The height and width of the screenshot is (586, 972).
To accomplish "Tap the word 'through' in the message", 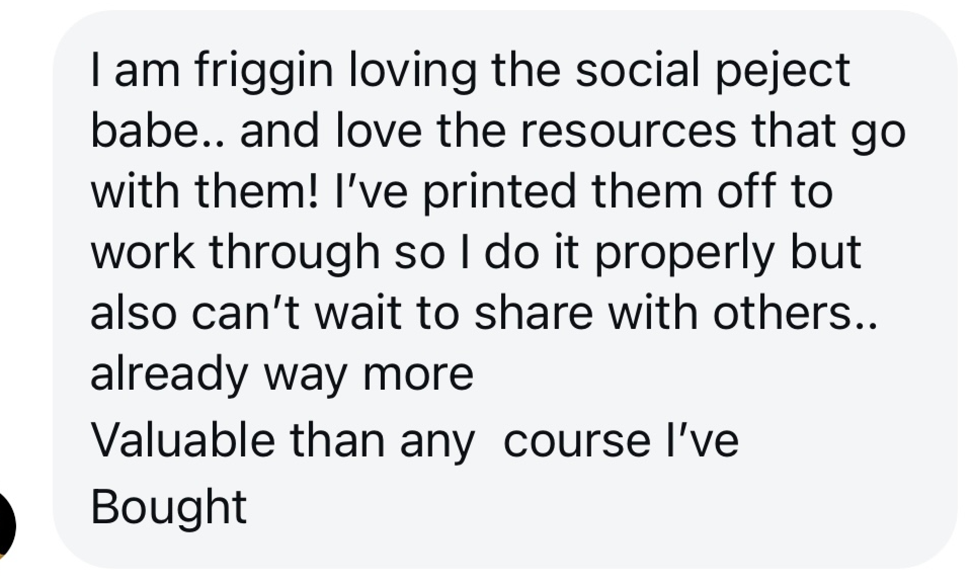I will (294, 253).
